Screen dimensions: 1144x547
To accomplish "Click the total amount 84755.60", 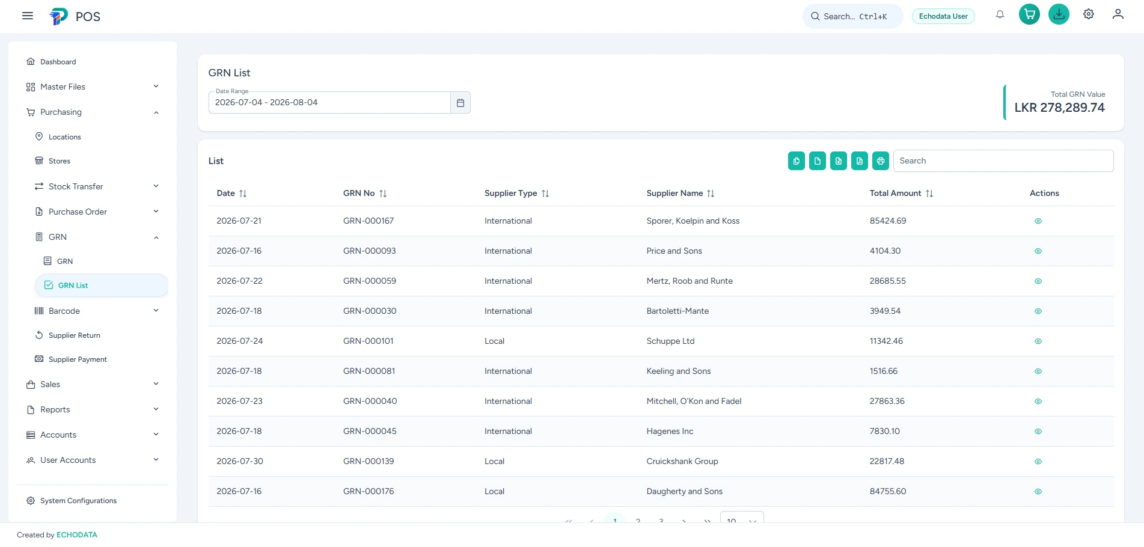I will 888,492.
